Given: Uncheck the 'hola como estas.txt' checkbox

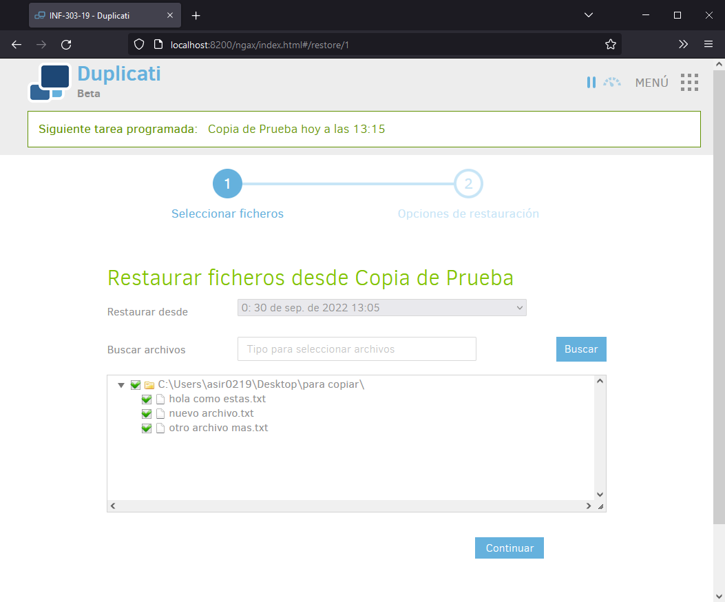Looking at the screenshot, I should click(147, 399).
